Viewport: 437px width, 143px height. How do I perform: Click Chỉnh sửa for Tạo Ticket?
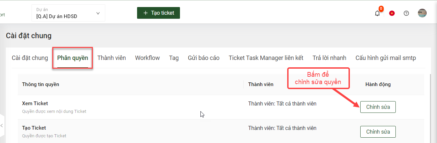click(x=378, y=132)
